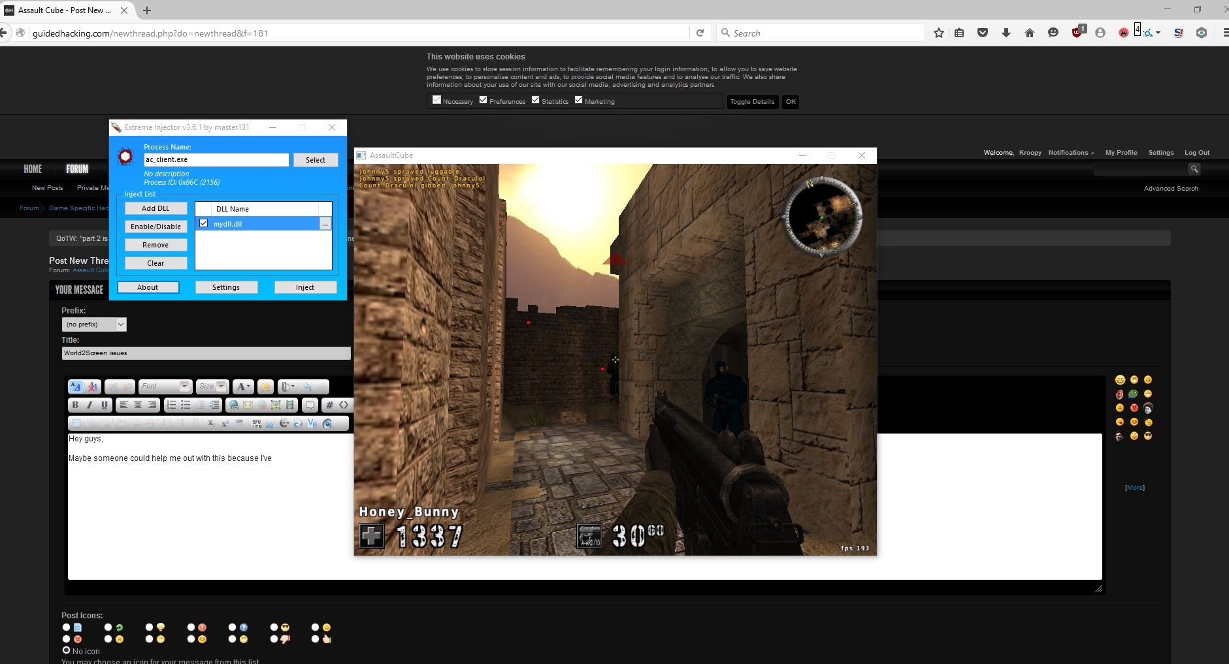
Task: Increase indent in message editor
Action: [x=214, y=405]
